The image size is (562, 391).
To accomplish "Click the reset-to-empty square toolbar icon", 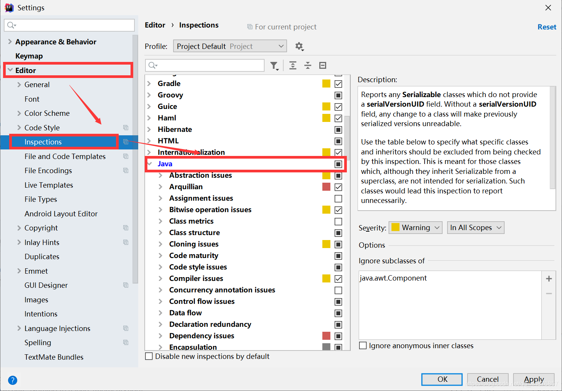I will click(x=323, y=65).
